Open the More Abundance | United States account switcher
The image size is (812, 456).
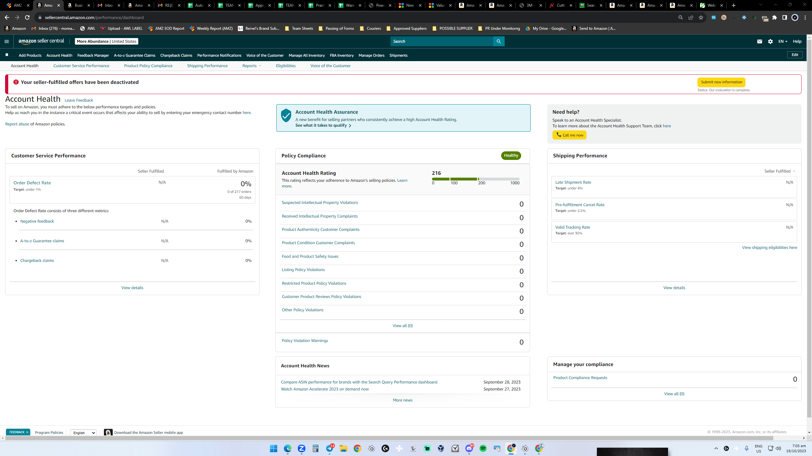(x=107, y=41)
